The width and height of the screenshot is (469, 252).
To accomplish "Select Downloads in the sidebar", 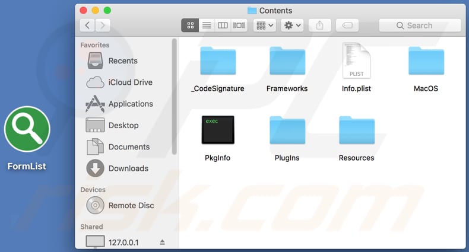I will tap(128, 168).
